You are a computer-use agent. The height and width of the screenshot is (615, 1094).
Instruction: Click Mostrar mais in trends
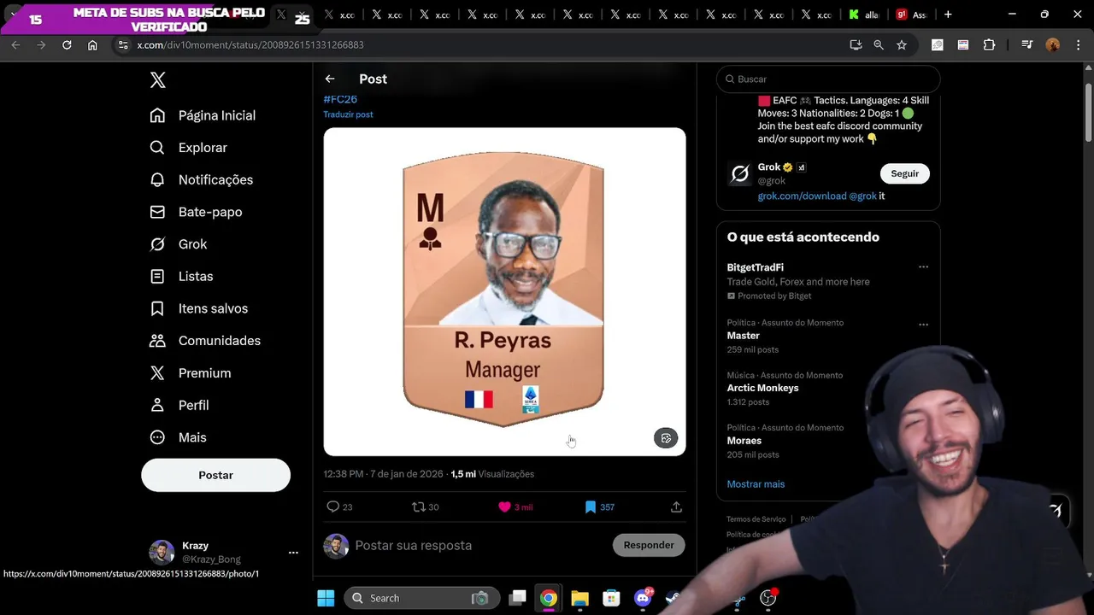click(x=756, y=483)
